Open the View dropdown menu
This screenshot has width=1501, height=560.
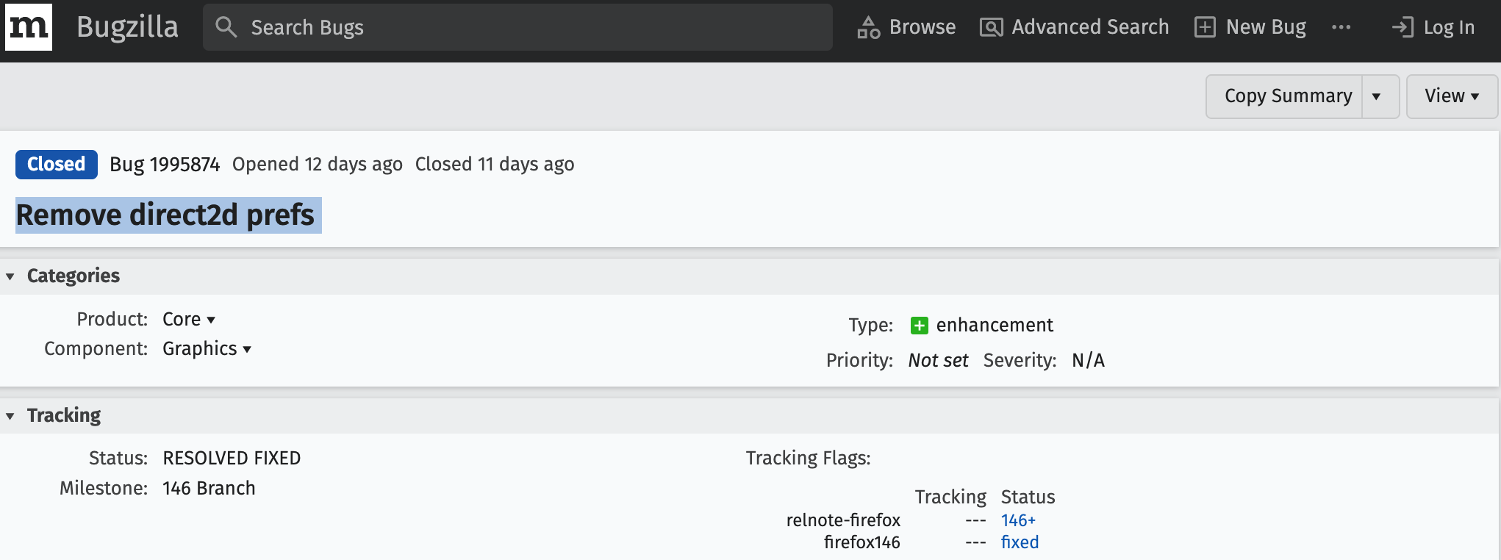(1451, 96)
